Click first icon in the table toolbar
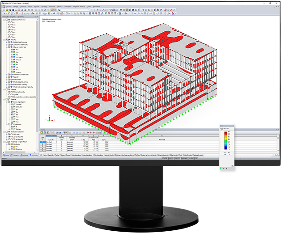This screenshot has height=233, width=281. (42, 133)
